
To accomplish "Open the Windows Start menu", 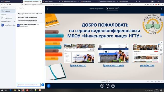I will 2,90.
